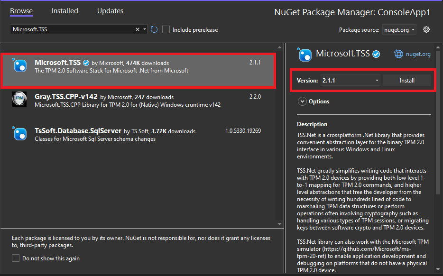Screen dimensions: 443x276
Task: Clear the Microsoft.TSS search text
Action: point(137,29)
